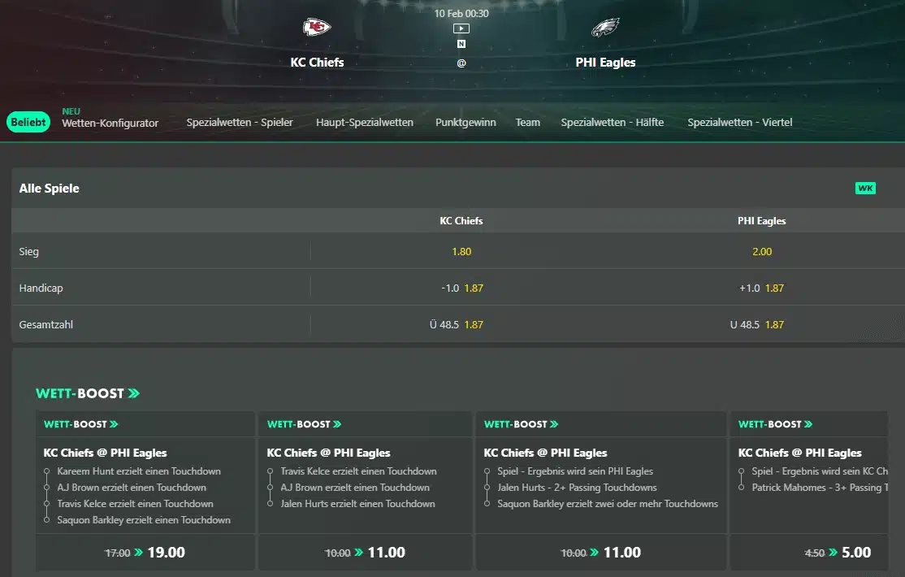Select KC Chiefs Handicap -1.0 odds
This screenshot has height=577, width=905.
click(x=461, y=288)
